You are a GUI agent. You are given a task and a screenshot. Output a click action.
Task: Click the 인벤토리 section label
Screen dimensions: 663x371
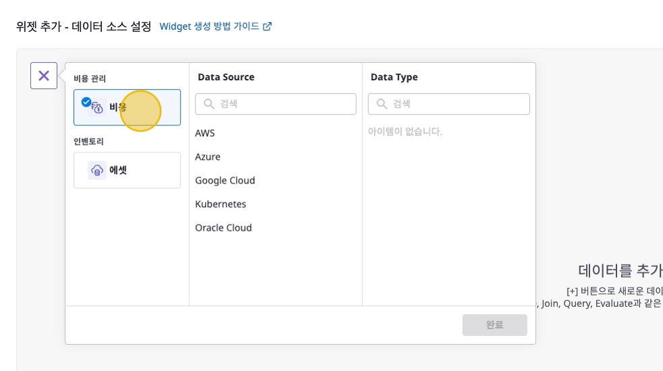[89, 142]
